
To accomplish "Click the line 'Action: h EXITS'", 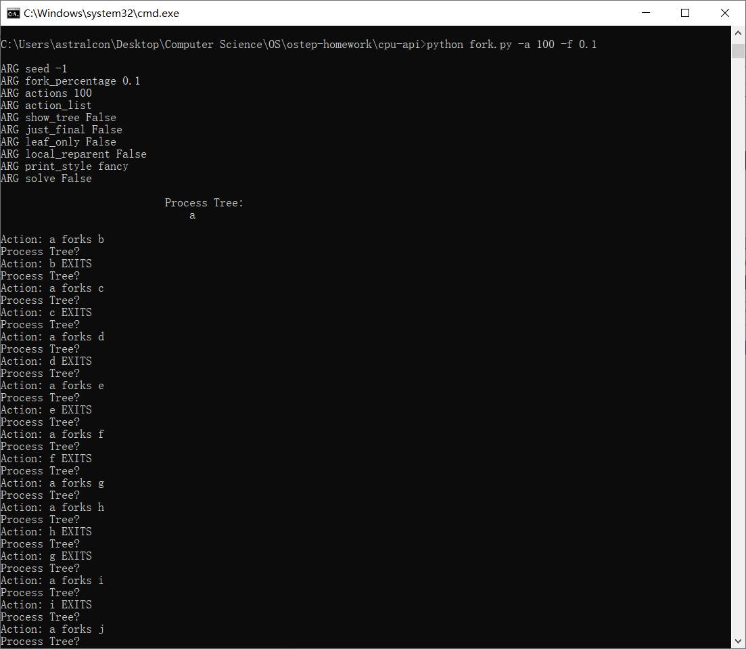I will pos(46,531).
